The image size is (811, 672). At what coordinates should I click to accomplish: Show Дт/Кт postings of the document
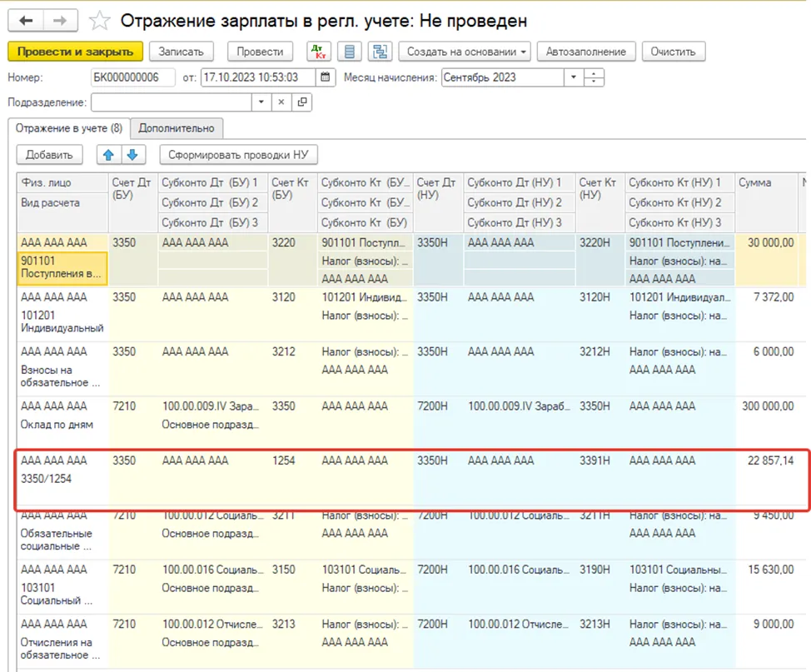click(x=319, y=52)
